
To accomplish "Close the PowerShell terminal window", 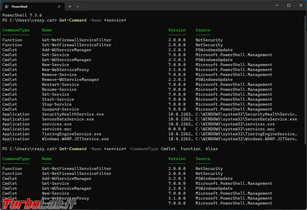I will tap(301, 5).
